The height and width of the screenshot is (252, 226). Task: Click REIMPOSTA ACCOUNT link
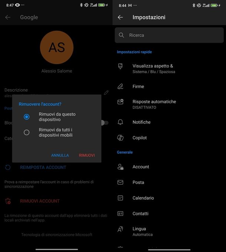pos(43,167)
